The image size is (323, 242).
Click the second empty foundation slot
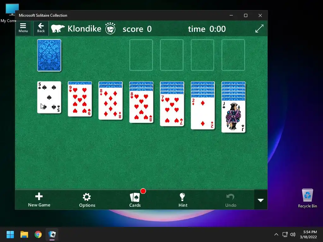172,55
